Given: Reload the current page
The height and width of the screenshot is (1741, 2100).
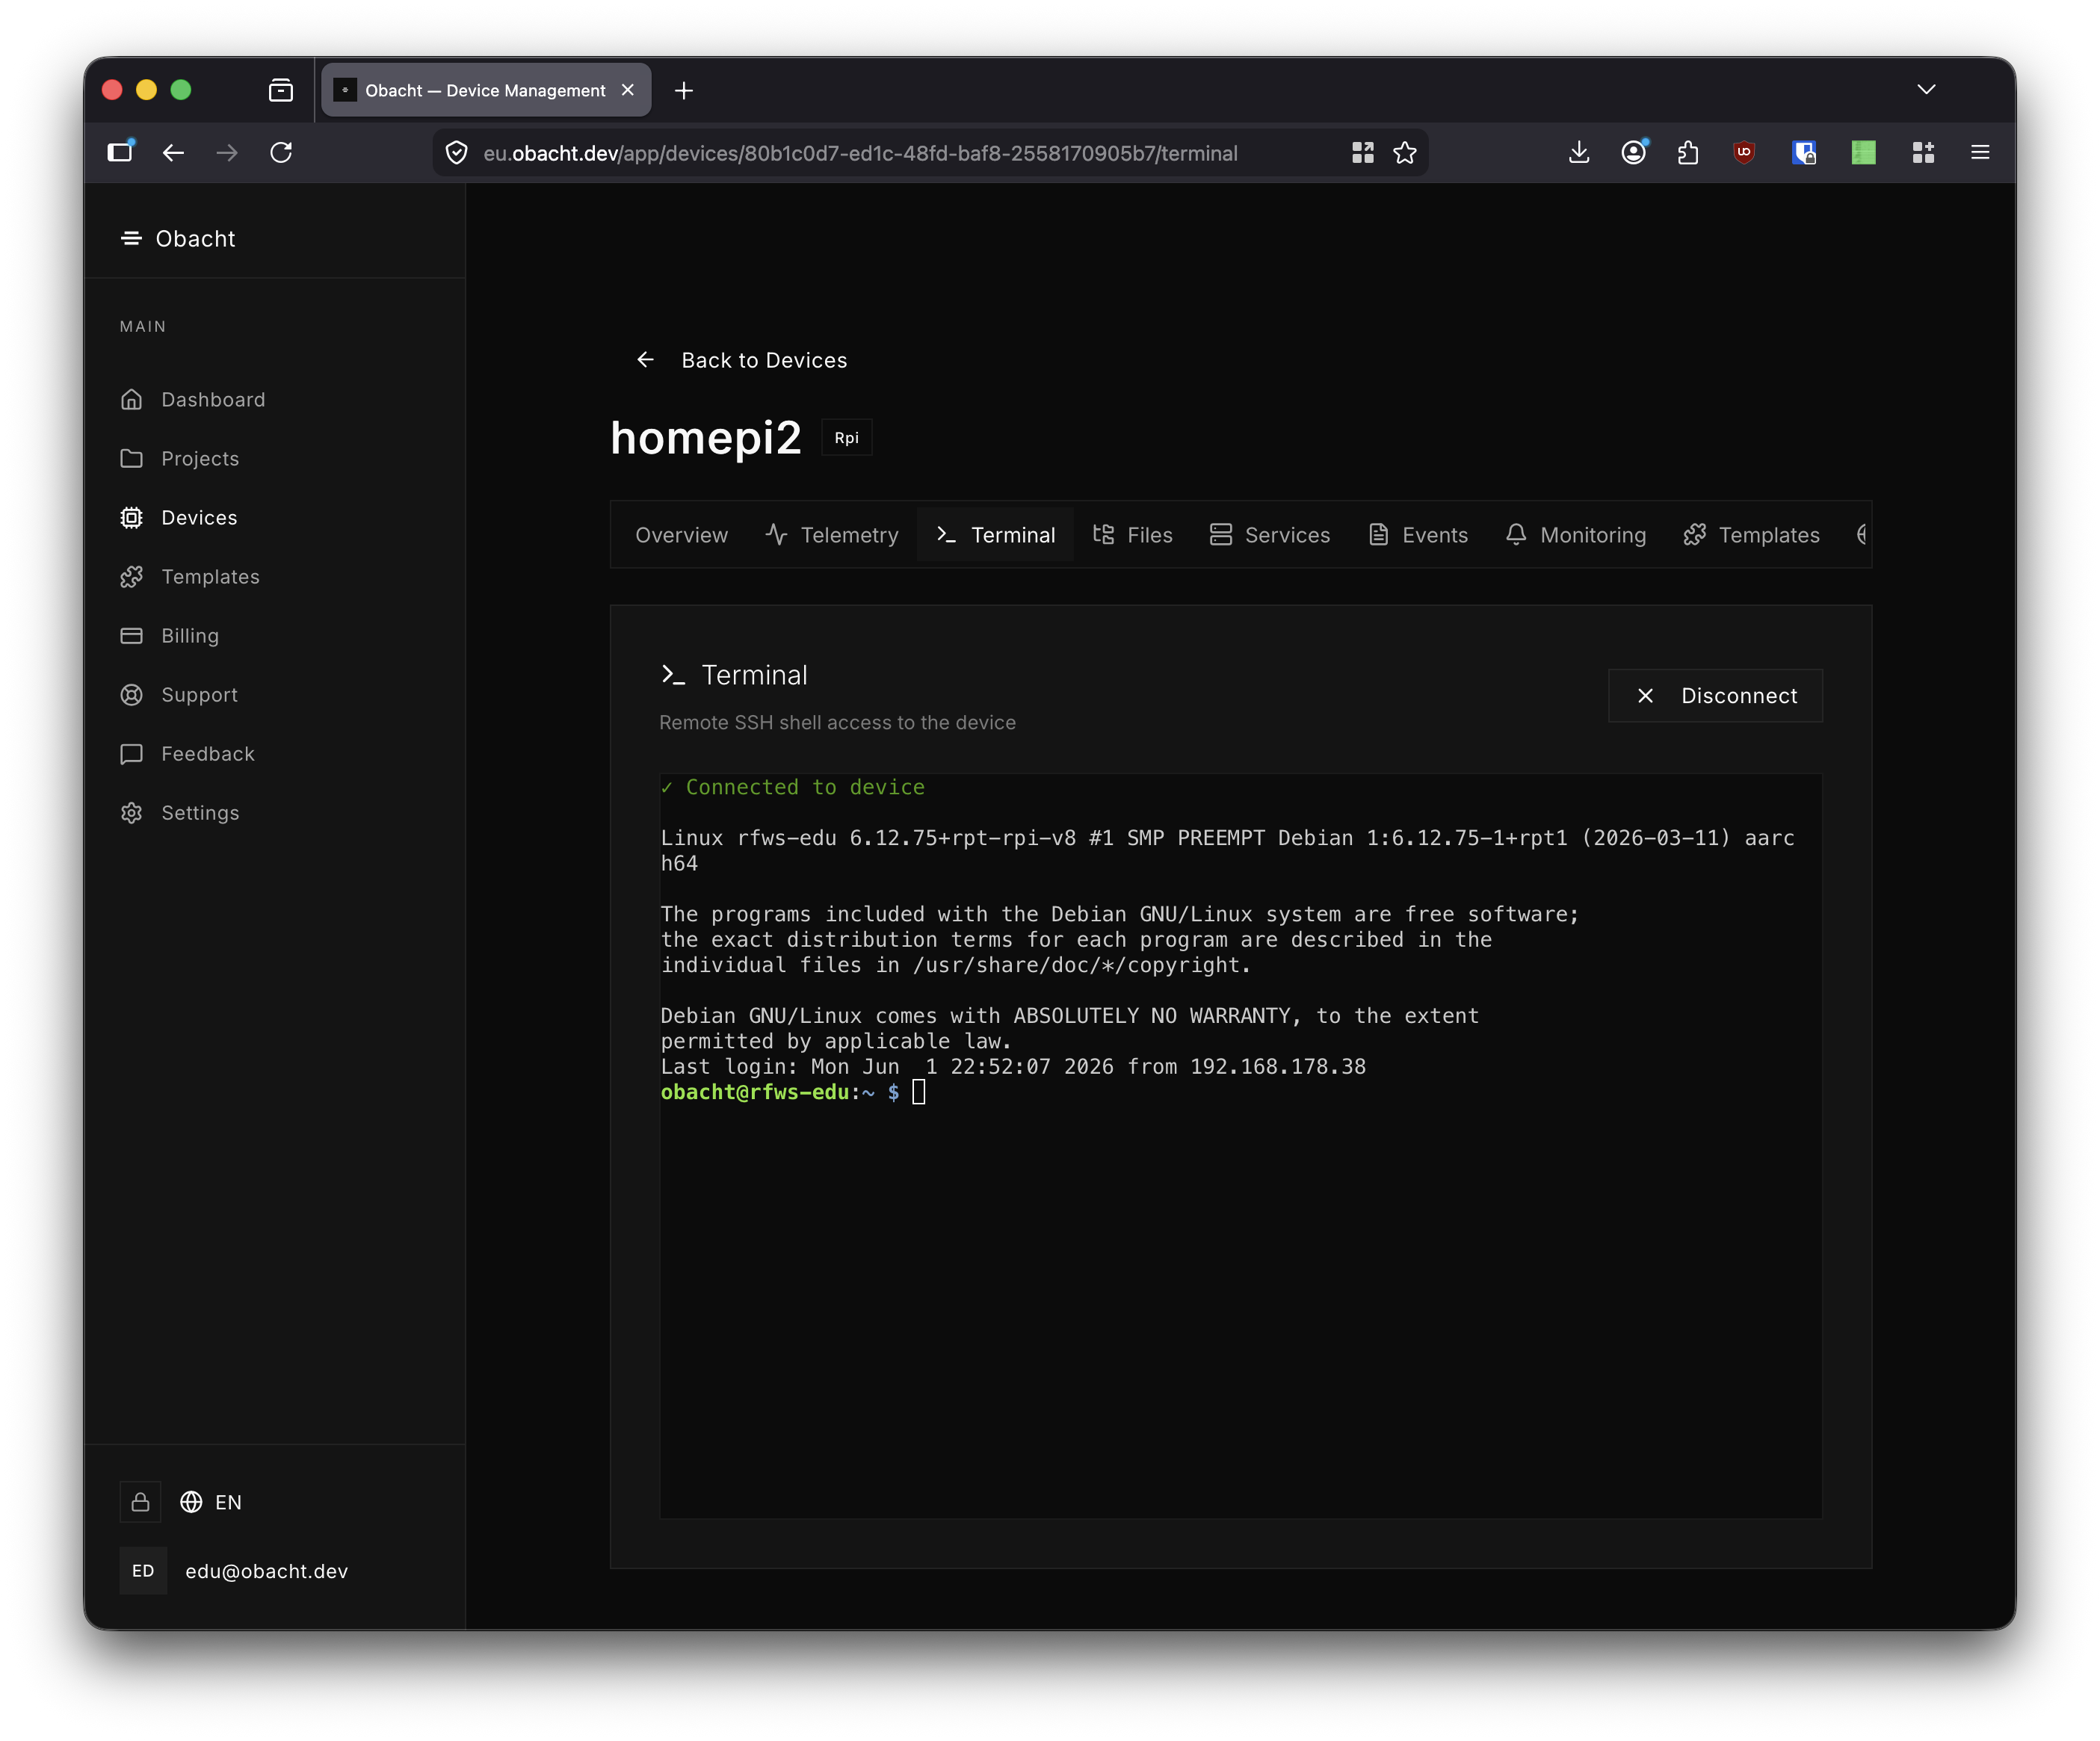Looking at the screenshot, I should point(281,152).
